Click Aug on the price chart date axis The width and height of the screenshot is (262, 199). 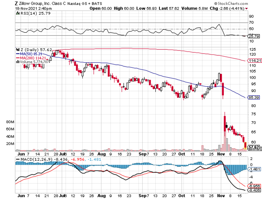102,154
